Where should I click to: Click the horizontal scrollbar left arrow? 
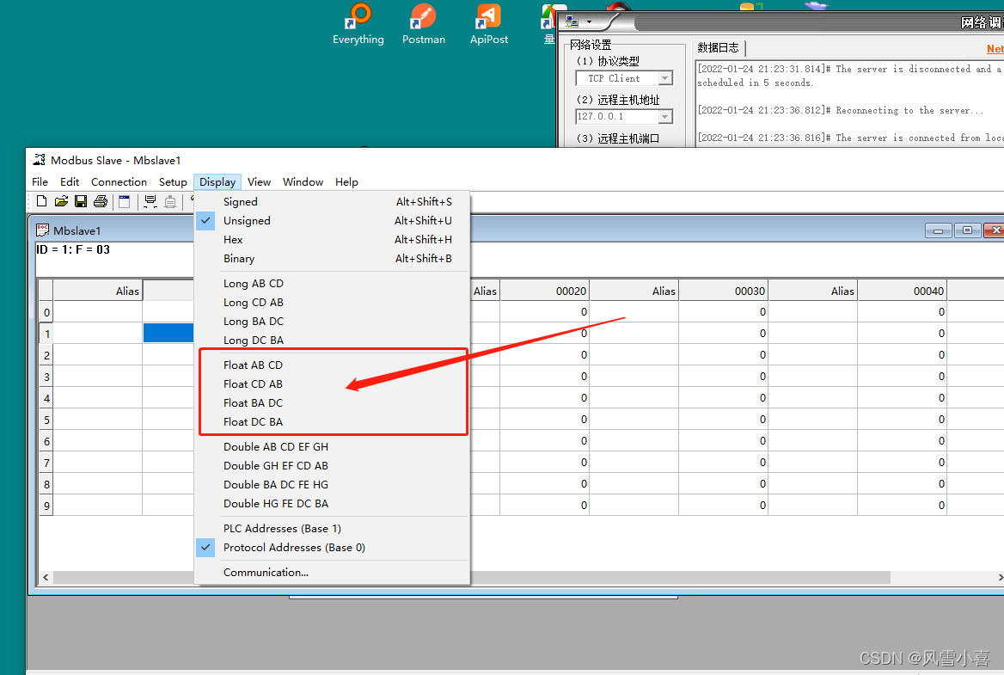[x=46, y=578]
